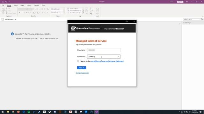Open Spotify from the taskbar
Viewport: 204px width, 114px height.
click(x=29, y=112)
